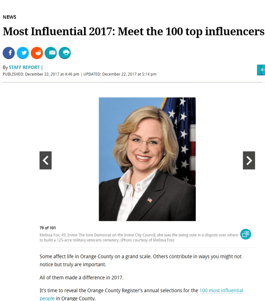Go to the previous gallery slide
Viewport: 265px width, 301px height.
(46, 160)
